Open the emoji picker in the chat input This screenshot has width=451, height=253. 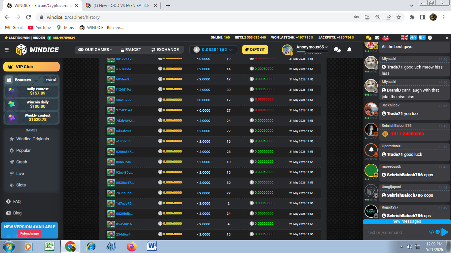pyautogui.click(x=438, y=232)
